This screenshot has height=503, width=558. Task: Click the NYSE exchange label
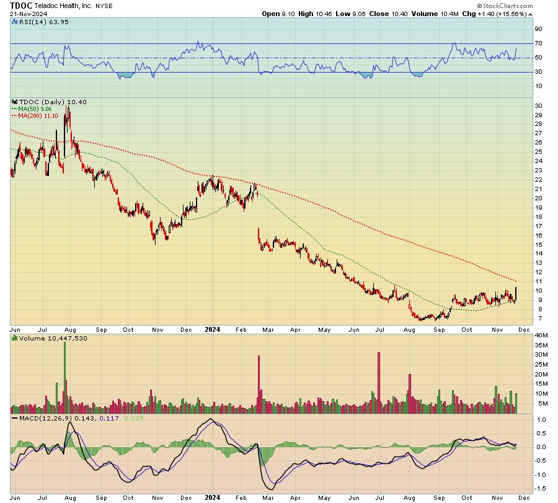(105, 5)
